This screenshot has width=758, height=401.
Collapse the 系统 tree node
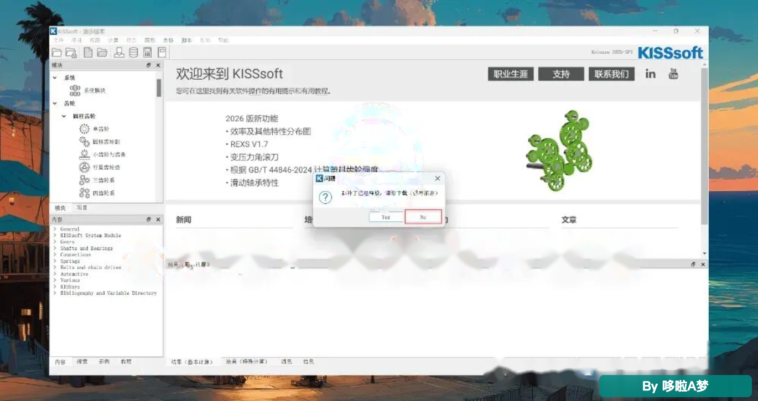coord(55,78)
